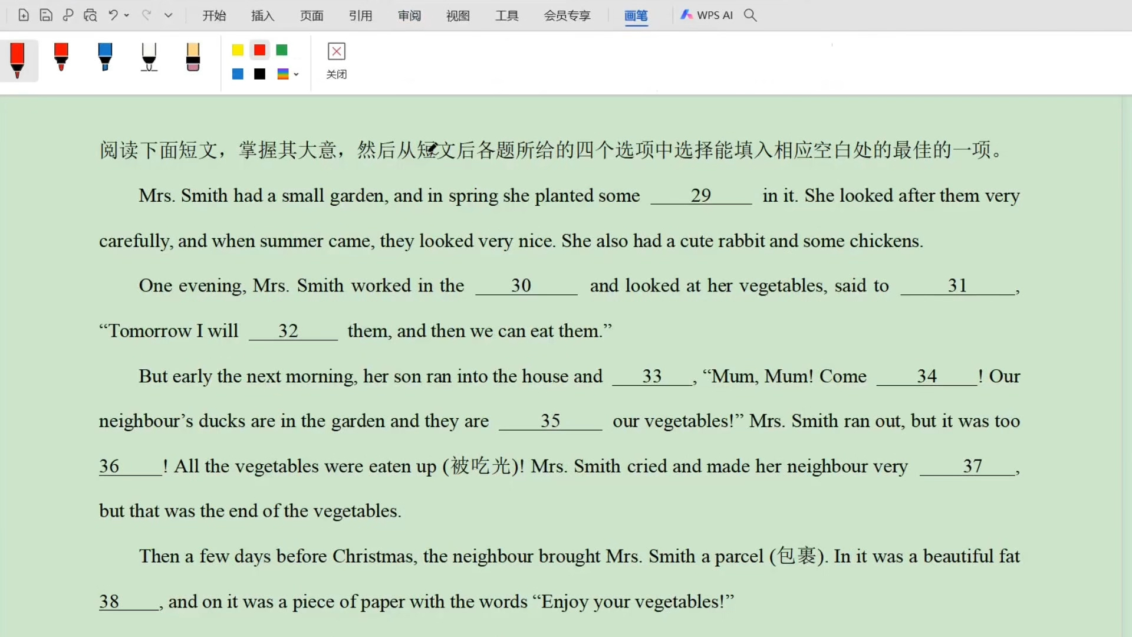Click the redo arrow icon

pos(146,15)
